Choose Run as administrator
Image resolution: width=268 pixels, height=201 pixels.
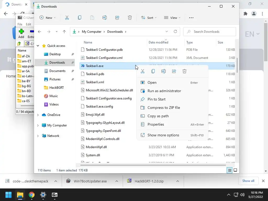point(172,91)
